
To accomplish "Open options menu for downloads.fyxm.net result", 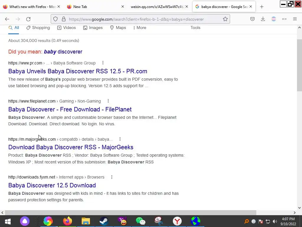I will pos(111,177).
